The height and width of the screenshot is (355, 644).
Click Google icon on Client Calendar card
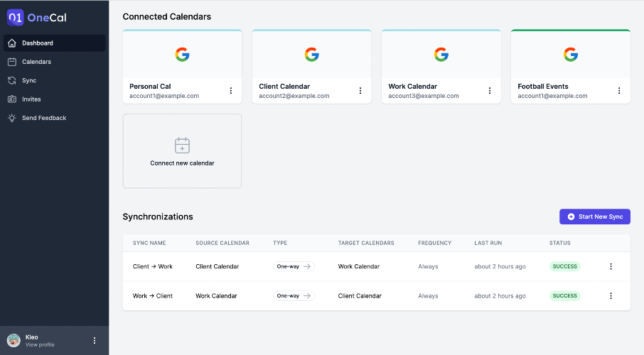click(312, 55)
